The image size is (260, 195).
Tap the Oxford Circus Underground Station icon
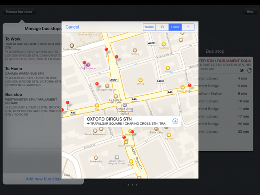tap(125, 105)
